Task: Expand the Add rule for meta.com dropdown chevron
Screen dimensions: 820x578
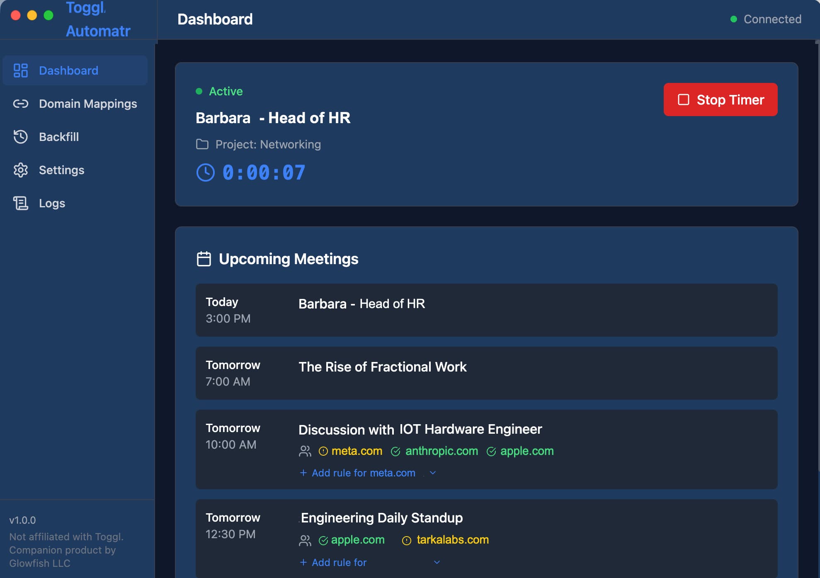Action: click(x=434, y=473)
